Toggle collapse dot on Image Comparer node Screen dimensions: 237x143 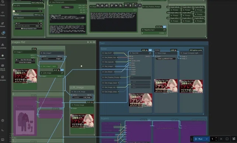pyautogui.click(x=181, y=53)
